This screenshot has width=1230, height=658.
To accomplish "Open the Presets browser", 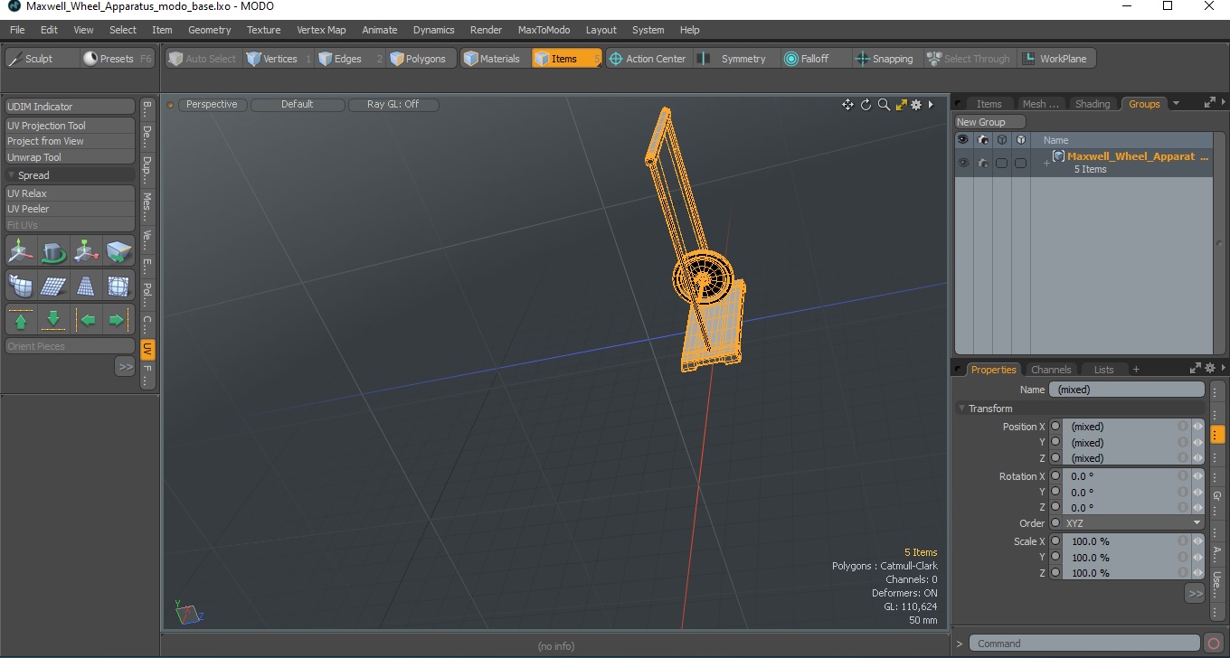I will pos(117,59).
